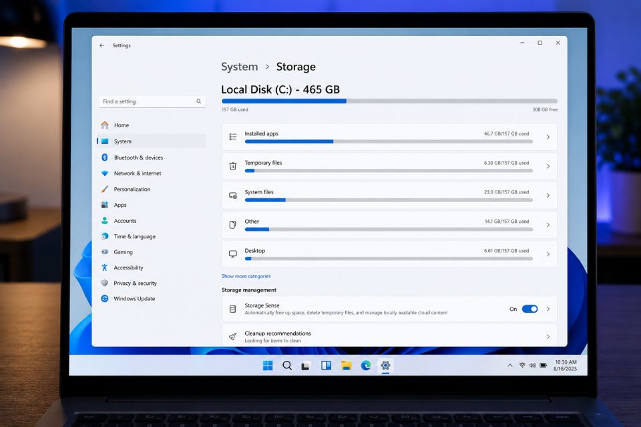Click the battery icon in system tray
The width and height of the screenshot is (641, 427).
point(543,366)
